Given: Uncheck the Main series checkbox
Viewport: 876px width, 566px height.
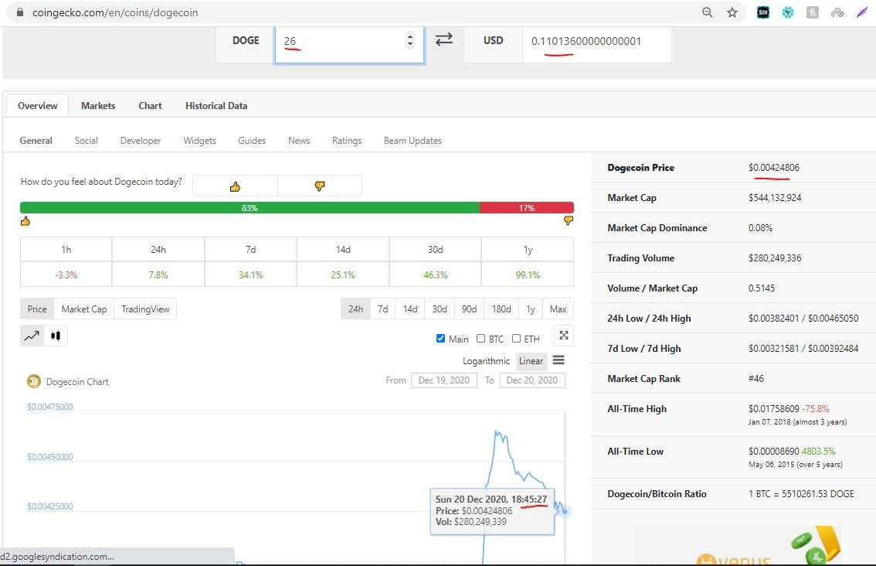Looking at the screenshot, I should [440, 339].
